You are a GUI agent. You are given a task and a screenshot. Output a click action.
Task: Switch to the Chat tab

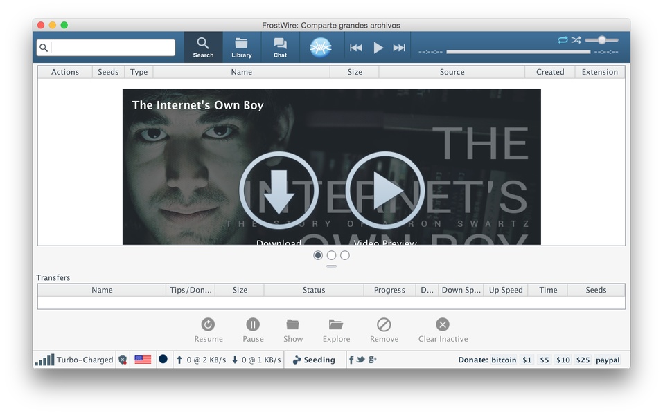point(280,47)
